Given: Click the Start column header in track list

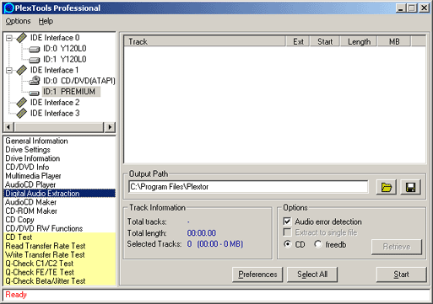Looking at the screenshot, I should pos(325,41).
